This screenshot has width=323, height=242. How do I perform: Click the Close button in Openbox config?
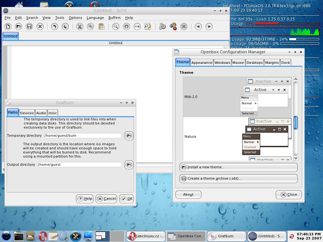click(289, 195)
